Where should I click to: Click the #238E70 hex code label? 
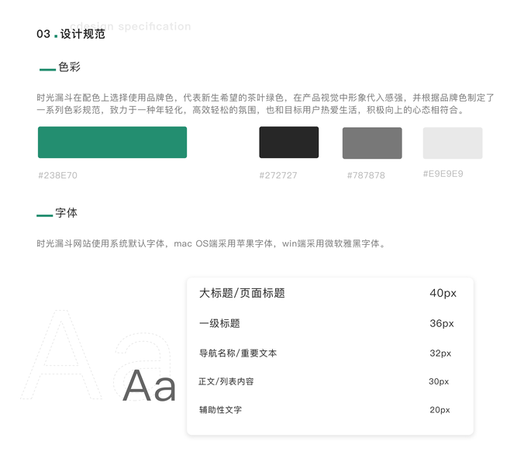58,176
